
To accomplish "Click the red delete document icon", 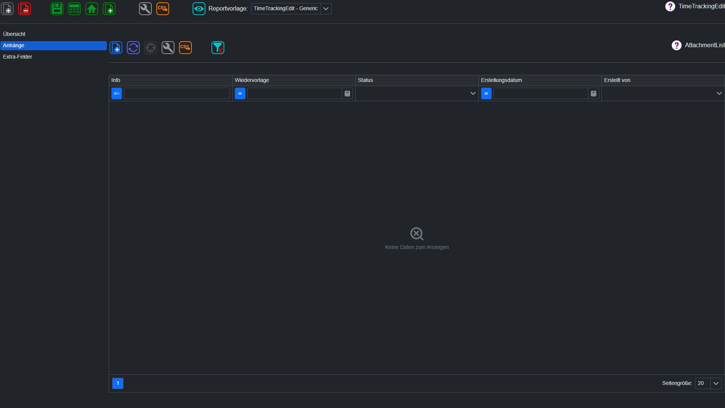I will coord(25,9).
